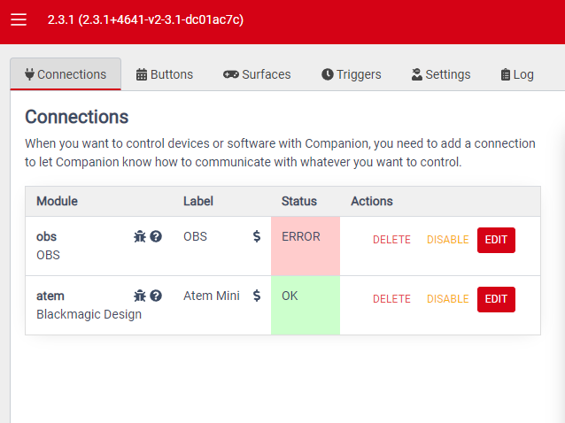The image size is (565, 423).
Task: Open the Surfaces tab
Action: point(257,74)
